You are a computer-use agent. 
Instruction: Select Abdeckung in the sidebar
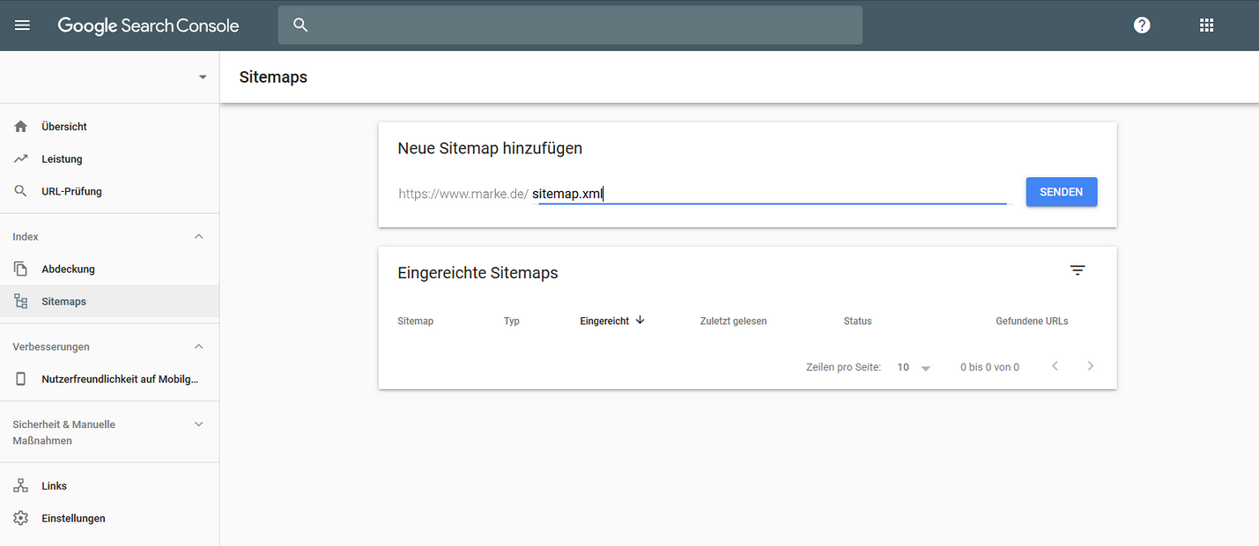click(x=68, y=269)
